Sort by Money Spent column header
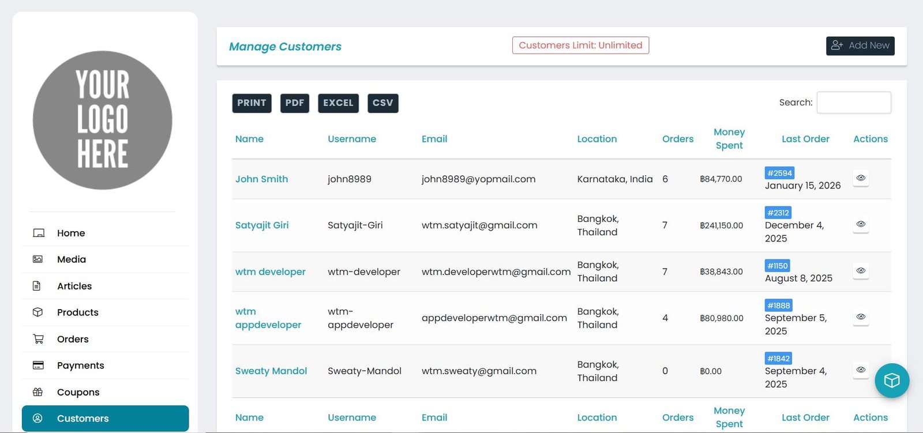 click(729, 139)
